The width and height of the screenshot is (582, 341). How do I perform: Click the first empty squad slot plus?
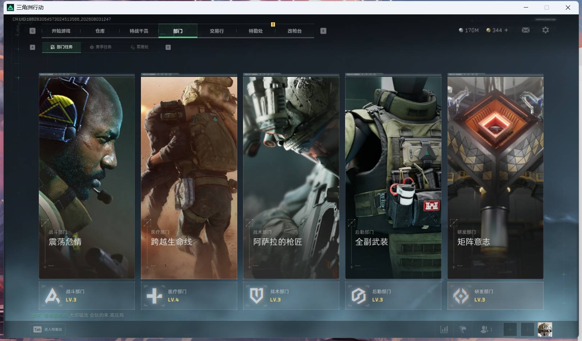tap(510, 330)
